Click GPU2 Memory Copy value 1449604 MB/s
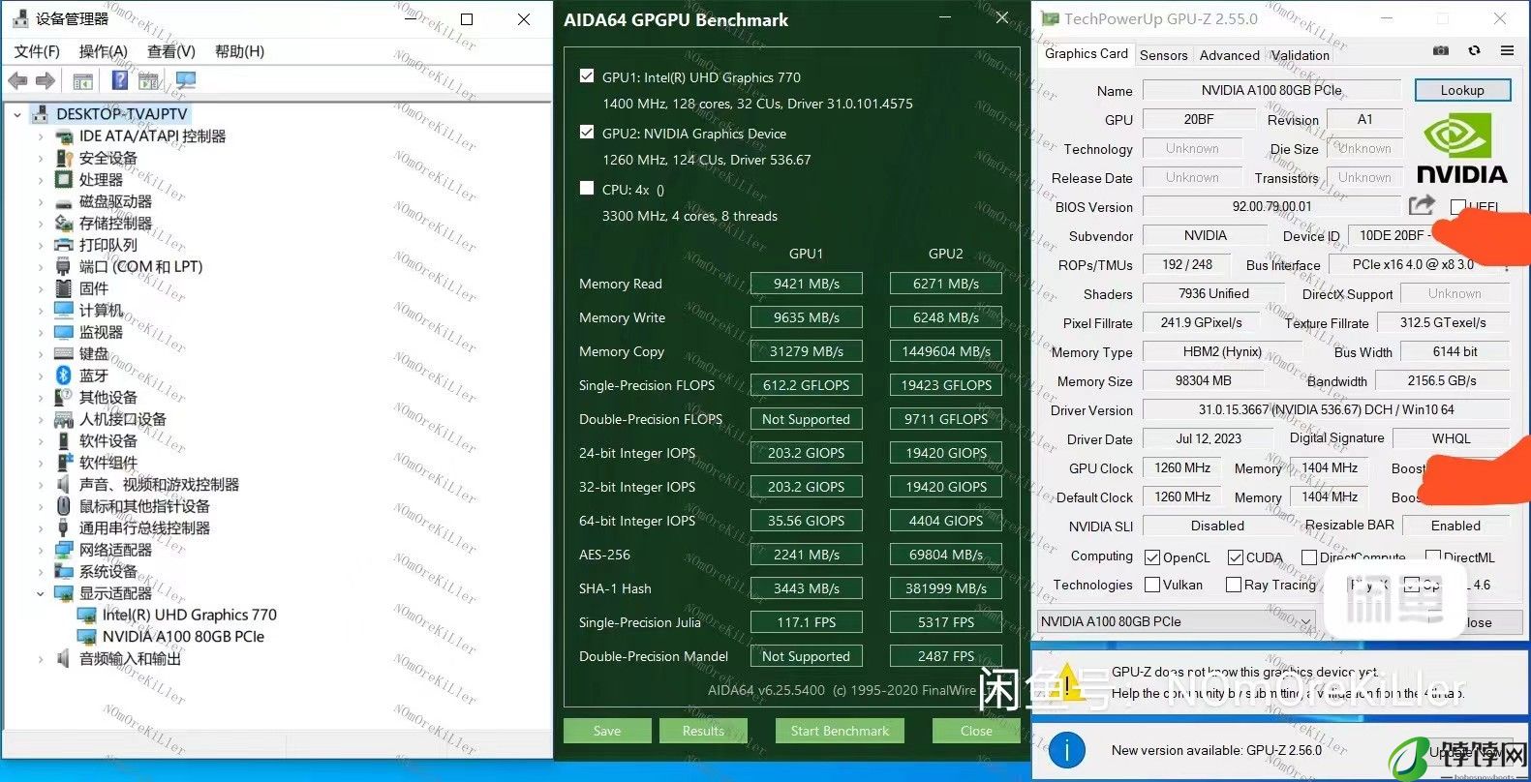 click(945, 351)
